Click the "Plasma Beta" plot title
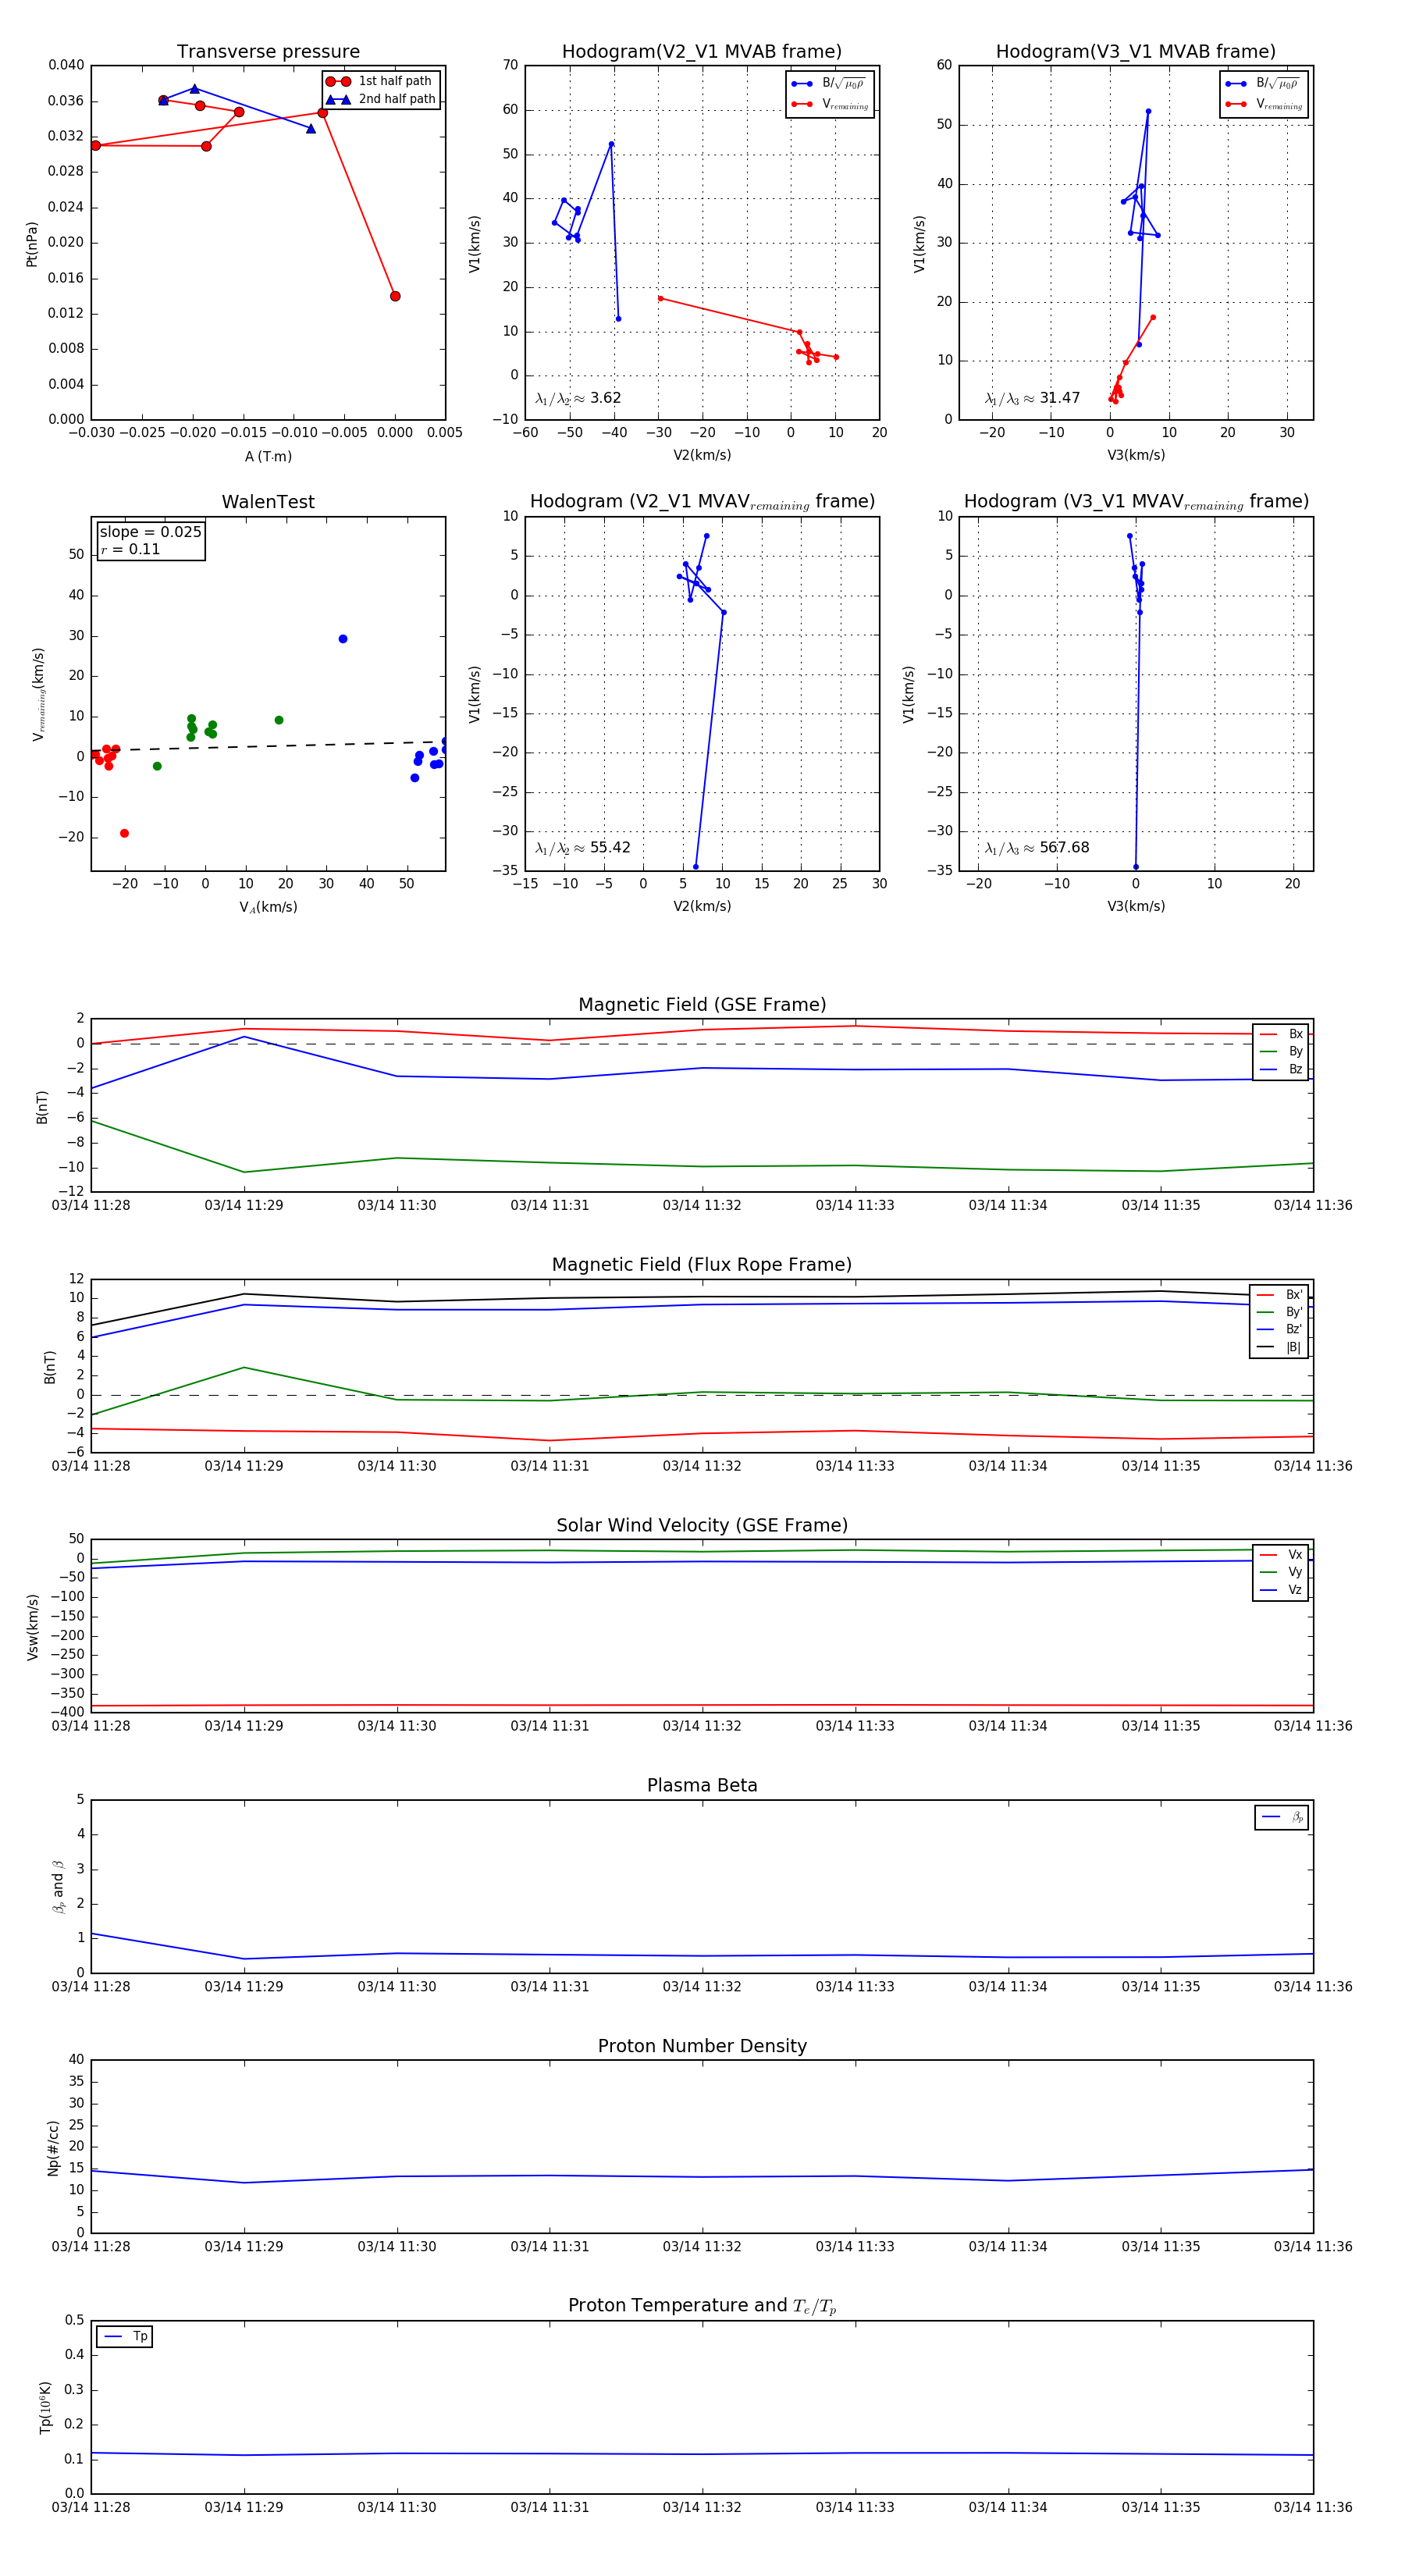 click(x=702, y=1785)
